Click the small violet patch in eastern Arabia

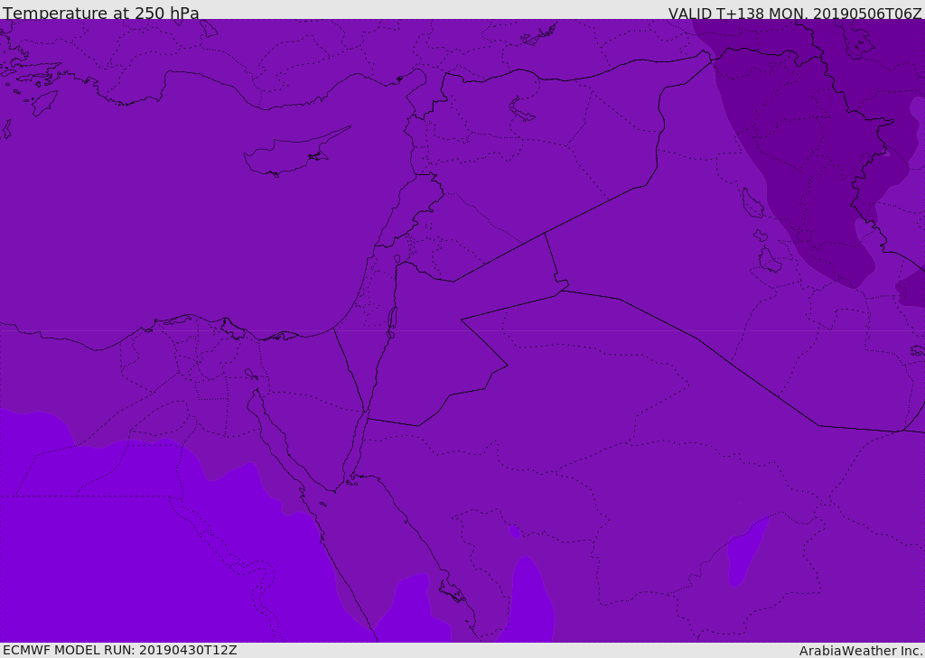744,553
